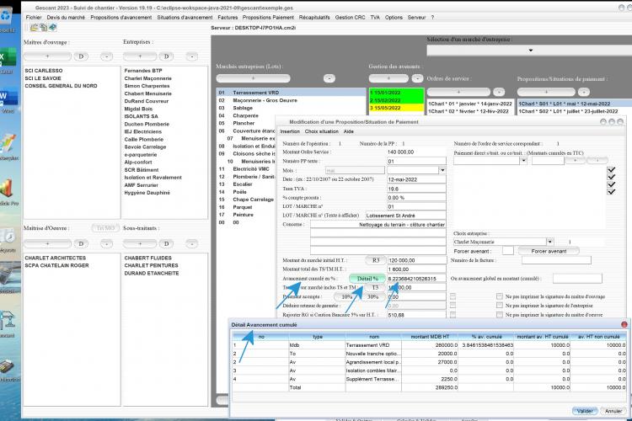Click the green Détail % button
Viewport: 632px width, 421px height.
pyautogui.click(x=367, y=279)
